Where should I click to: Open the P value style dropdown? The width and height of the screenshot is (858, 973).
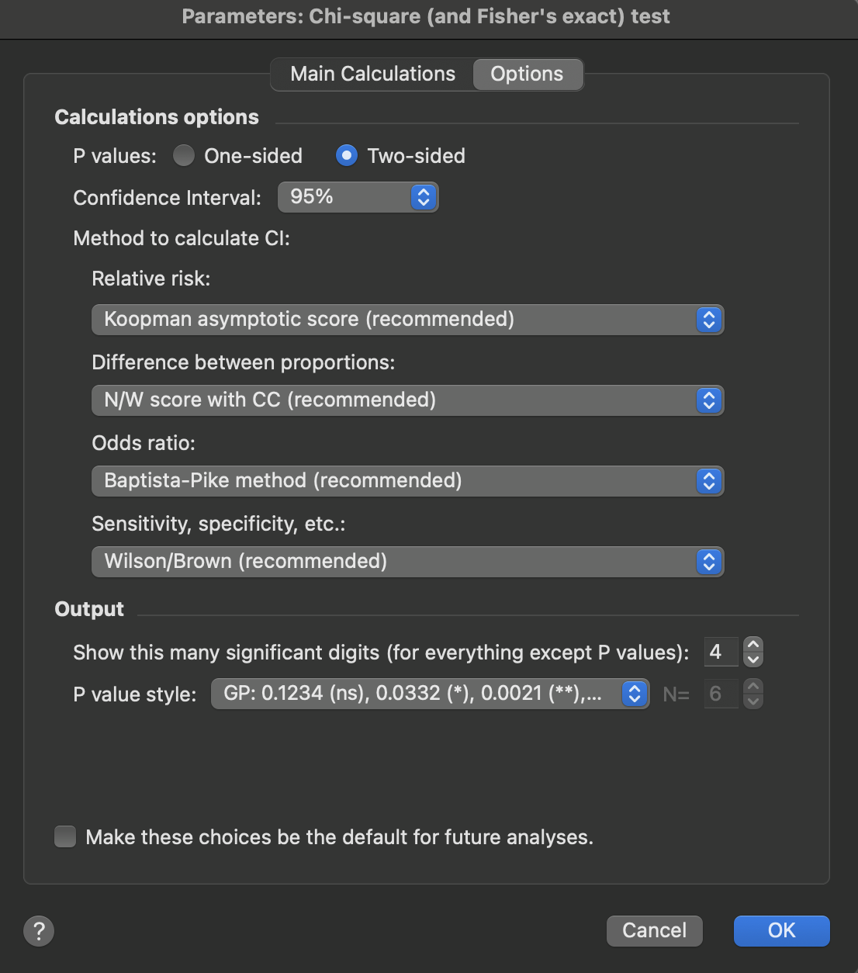430,694
